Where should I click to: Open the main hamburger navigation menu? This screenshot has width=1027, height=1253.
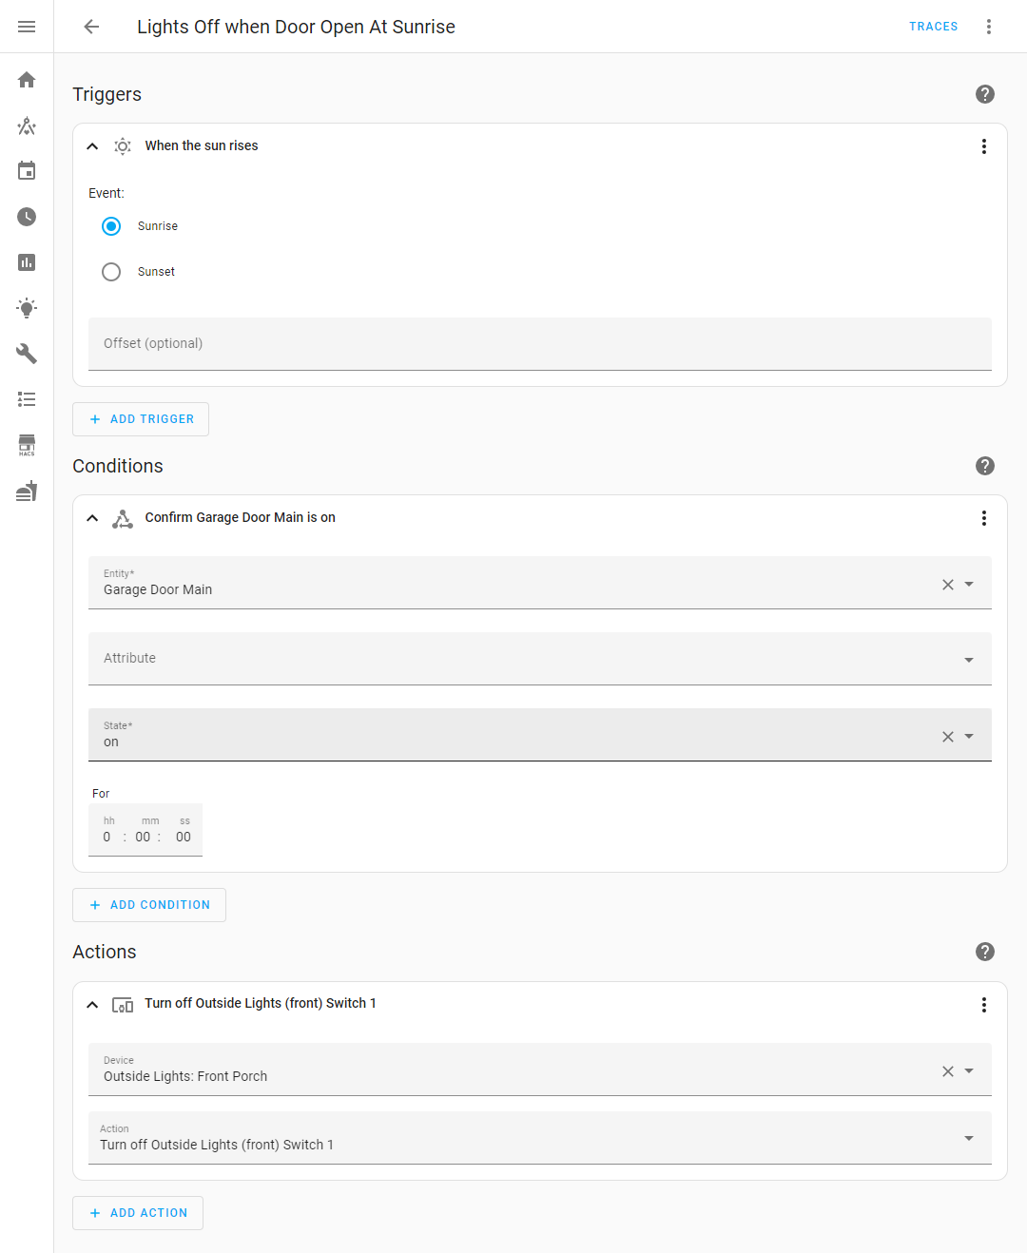(x=26, y=26)
